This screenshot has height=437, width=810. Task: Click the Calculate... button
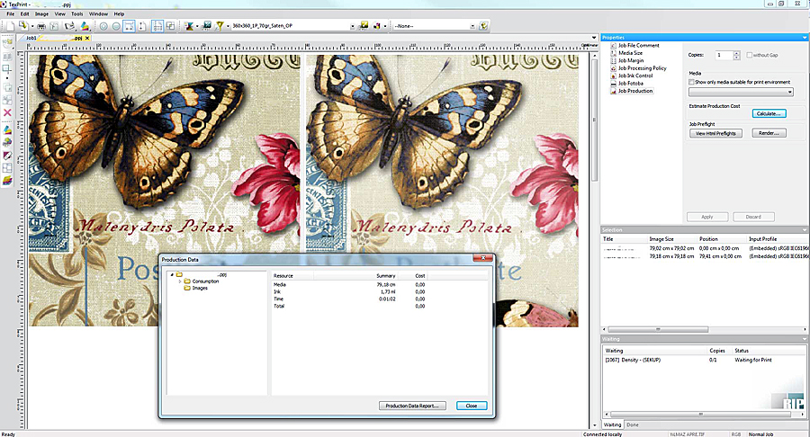[x=769, y=113]
